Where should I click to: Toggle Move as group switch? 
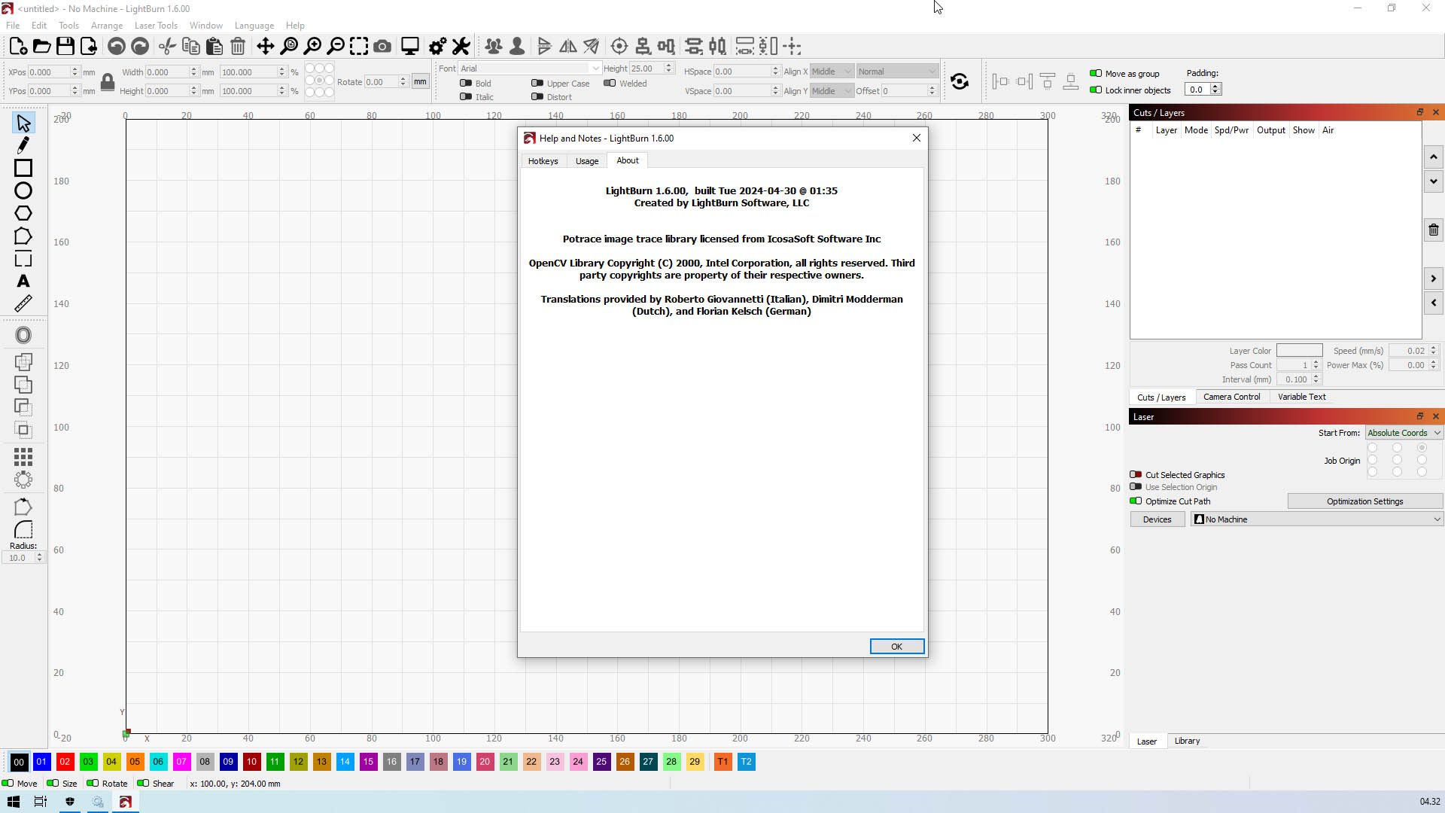click(x=1096, y=74)
